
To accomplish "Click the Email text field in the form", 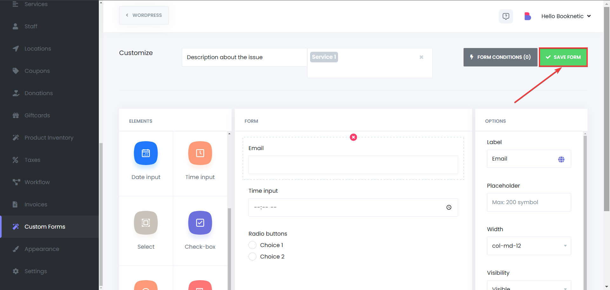I will tap(353, 165).
